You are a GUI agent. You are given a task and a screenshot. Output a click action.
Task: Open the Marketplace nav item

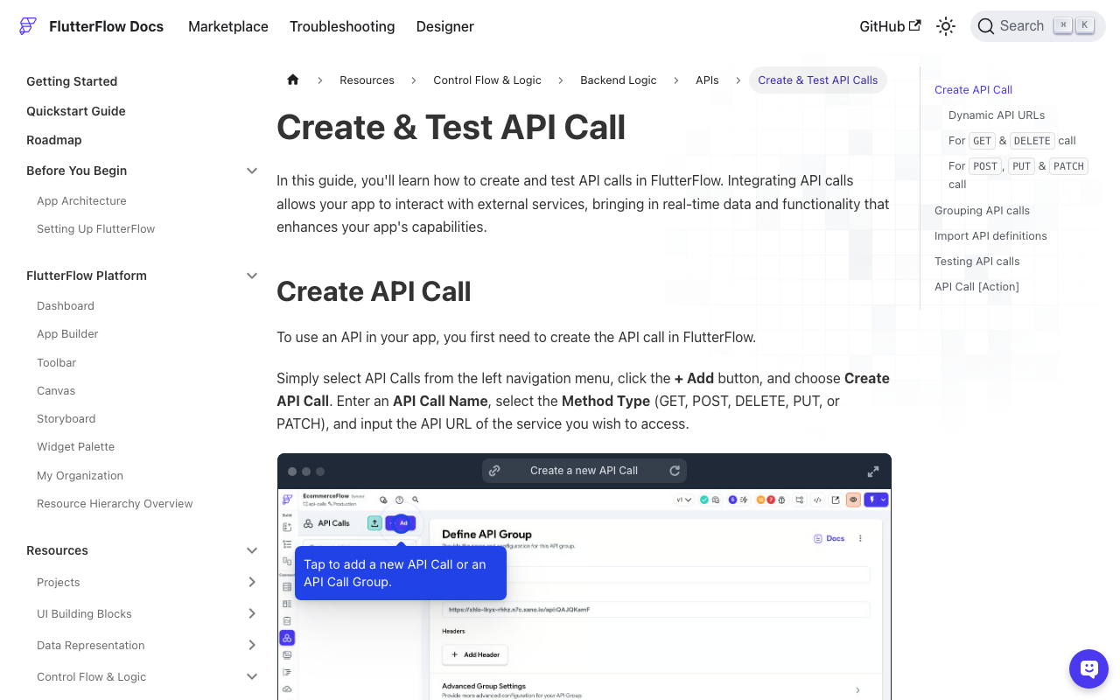pos(228,26)
